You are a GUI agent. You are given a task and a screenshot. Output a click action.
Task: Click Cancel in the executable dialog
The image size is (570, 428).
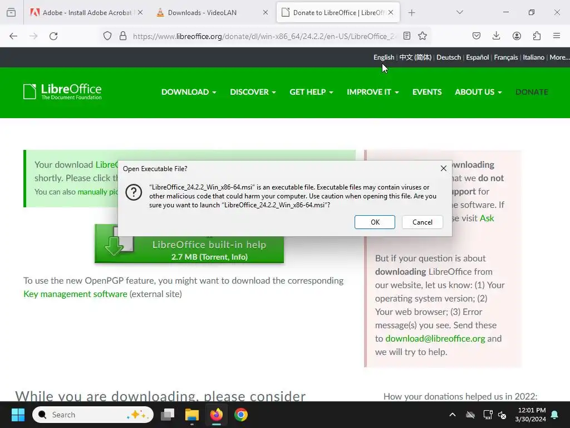click(x=422, y=222)
